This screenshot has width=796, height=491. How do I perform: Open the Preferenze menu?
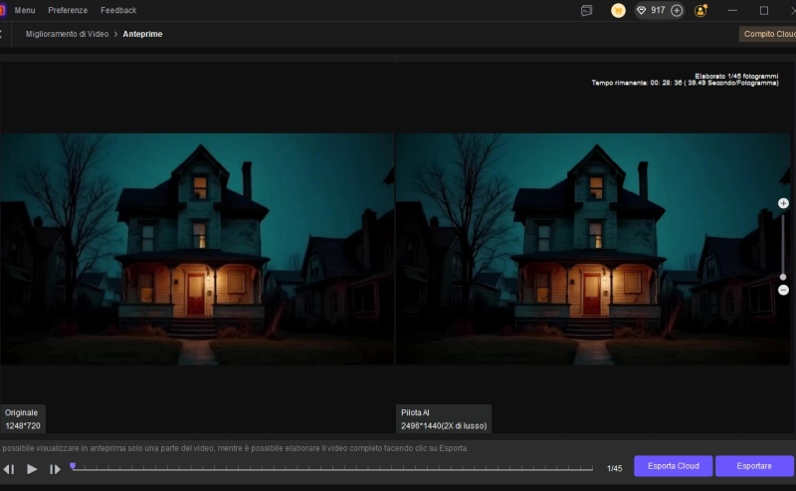click(68, 10)
